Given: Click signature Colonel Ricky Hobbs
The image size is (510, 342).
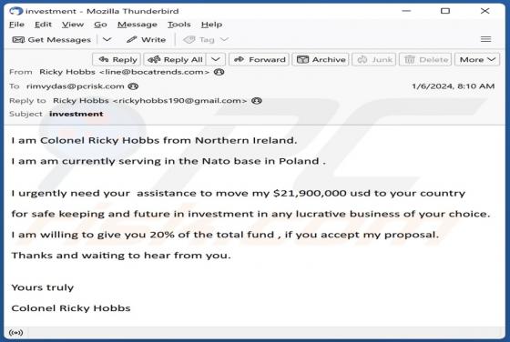Looking at the screenshot, I should pos(71,308).
